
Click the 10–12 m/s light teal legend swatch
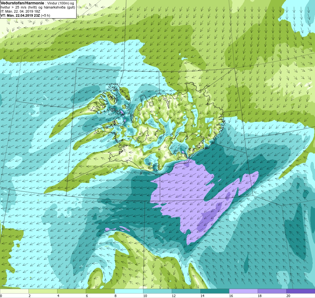pyautogui.click(x=157, y=291)
